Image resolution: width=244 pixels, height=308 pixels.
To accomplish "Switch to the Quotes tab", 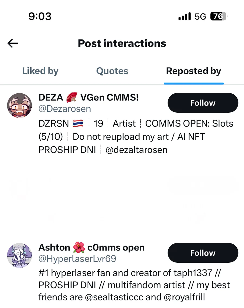I will (112, 71).
